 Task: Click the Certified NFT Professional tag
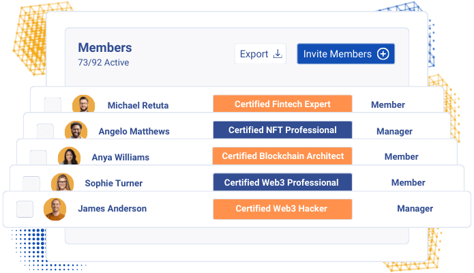coord(282,130)
